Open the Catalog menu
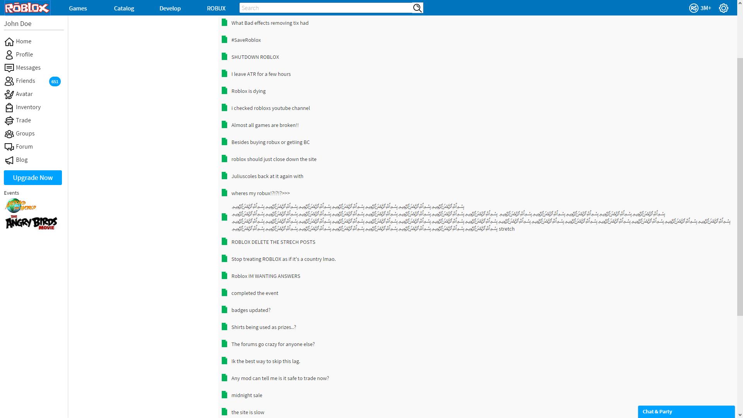The width and height of the screenshot is (743, 418). point(124,8)
